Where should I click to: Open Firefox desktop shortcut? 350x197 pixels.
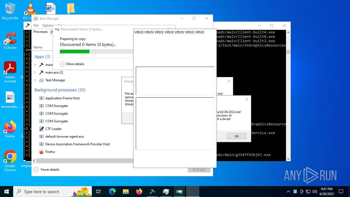click(x=10, y=129)
